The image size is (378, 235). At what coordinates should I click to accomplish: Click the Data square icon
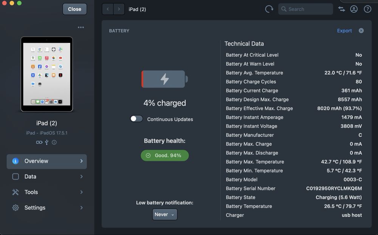pyautogui.click(x=15, y=177)
